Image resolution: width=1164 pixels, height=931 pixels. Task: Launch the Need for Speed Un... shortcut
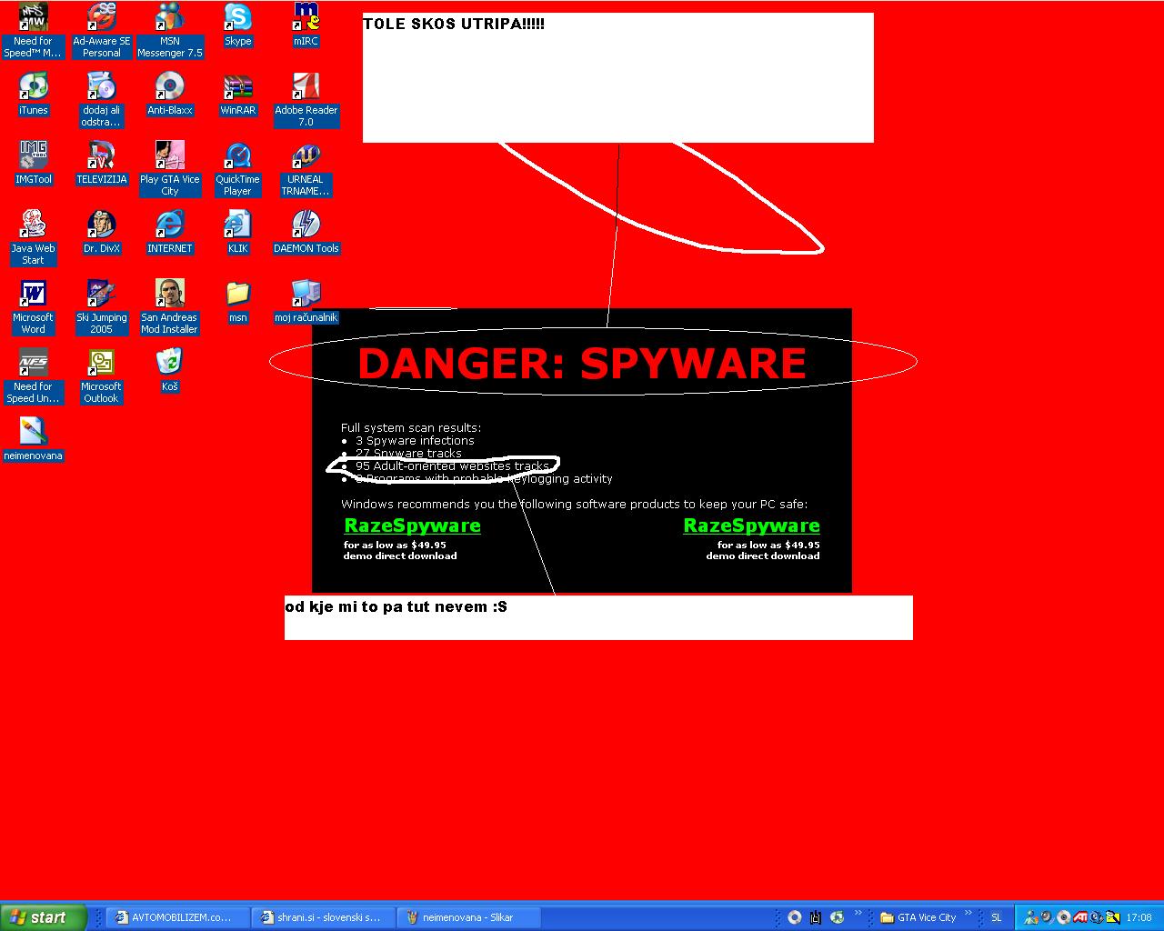[33, 375]
